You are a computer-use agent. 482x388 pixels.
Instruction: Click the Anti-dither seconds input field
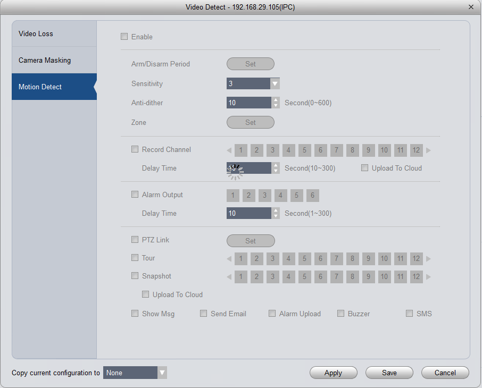point(249,103)
